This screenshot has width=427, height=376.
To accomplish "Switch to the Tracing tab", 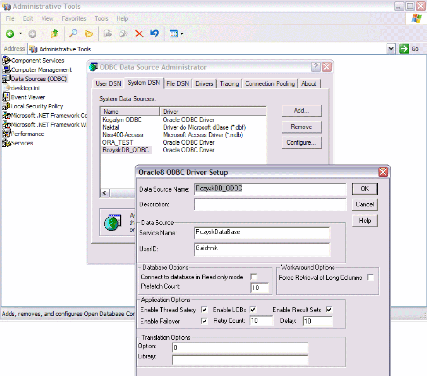I will tap(229, 83).
